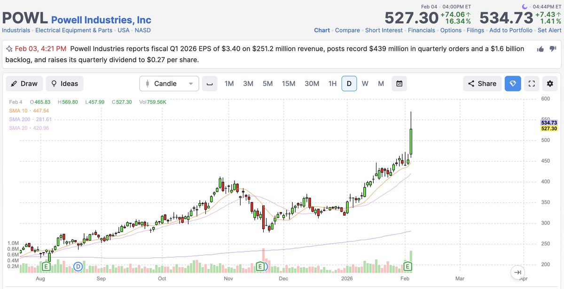Select the Chart tab link
Screen dimensions: 564x289
click(322, 30)
